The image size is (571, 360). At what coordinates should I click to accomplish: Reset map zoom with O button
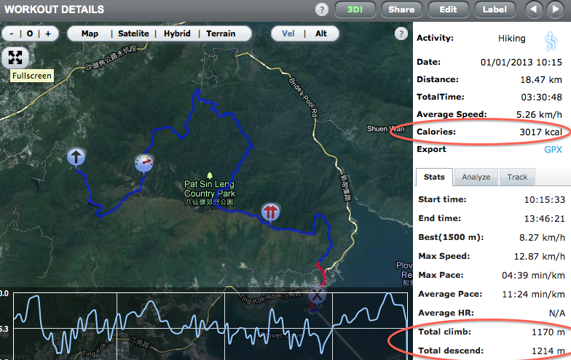(30, 33)
